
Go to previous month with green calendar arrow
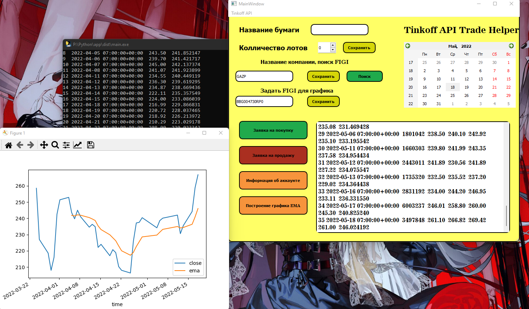pyautogui.click(x=408, y=46)
